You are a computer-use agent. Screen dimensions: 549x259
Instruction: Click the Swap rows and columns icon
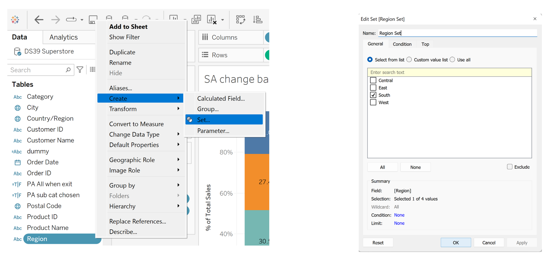coord(240,19)
